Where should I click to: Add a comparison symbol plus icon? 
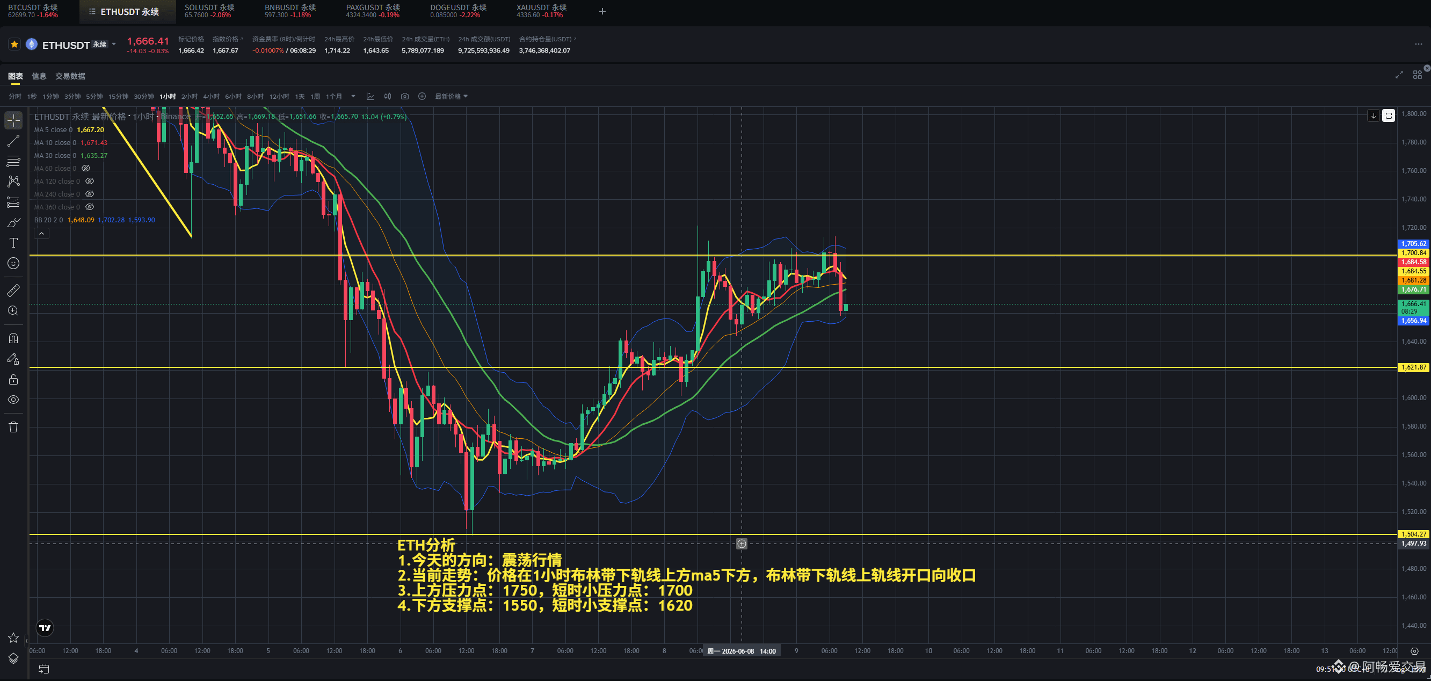pyautogui.click(x=422, y=97)
